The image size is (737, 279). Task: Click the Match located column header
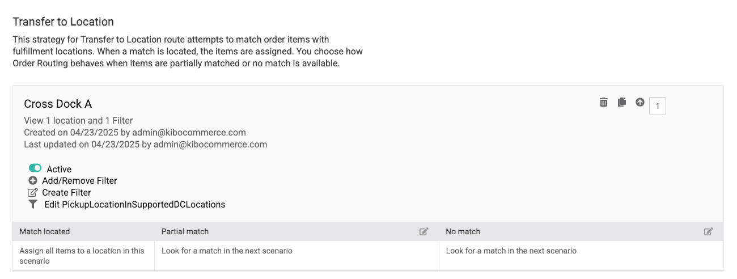(x=45, y=231)
